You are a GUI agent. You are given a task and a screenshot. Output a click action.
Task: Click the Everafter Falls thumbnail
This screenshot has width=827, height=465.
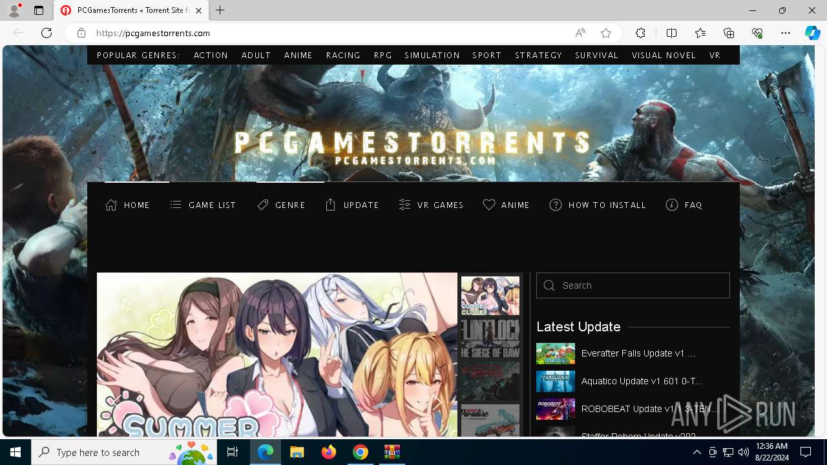click(x=556, y=354)
